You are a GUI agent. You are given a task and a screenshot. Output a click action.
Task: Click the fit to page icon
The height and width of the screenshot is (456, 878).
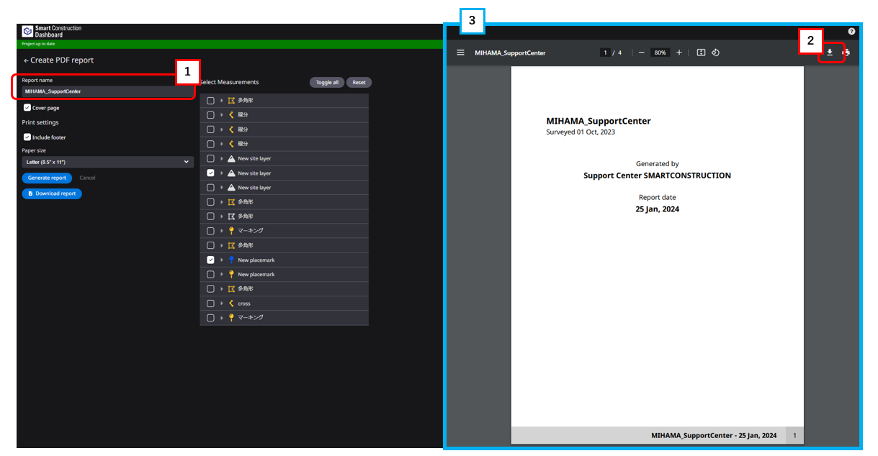(x=701, y=53)
